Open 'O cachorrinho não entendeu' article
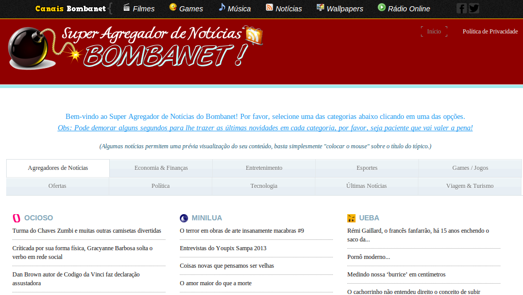Image resolution: width=523 pixels, height=295 pixels. (414, 292)
